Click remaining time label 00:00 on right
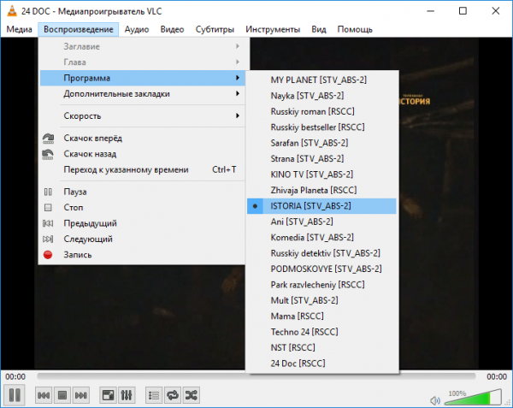Viewport: 513px width, 408px height. [497, 376]
